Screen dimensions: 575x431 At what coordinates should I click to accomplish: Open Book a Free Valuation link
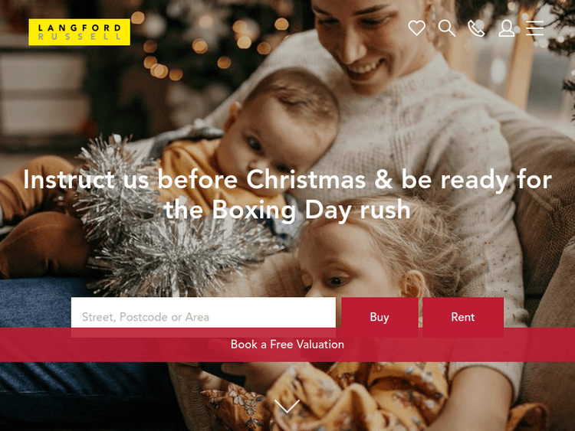point(287,344)
